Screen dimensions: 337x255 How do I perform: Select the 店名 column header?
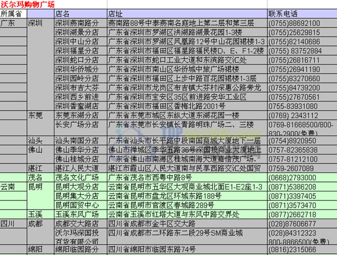click(63, 13)
